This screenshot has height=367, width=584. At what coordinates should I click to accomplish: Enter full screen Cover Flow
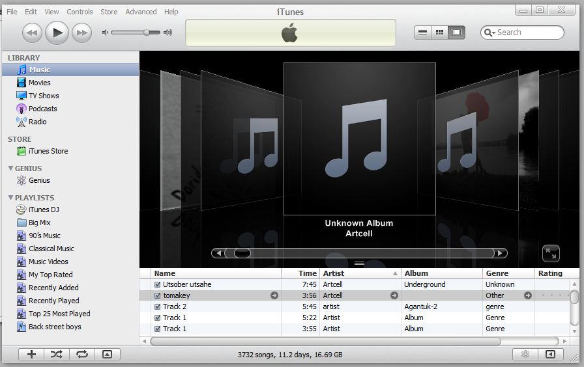(x=550, y=253)
